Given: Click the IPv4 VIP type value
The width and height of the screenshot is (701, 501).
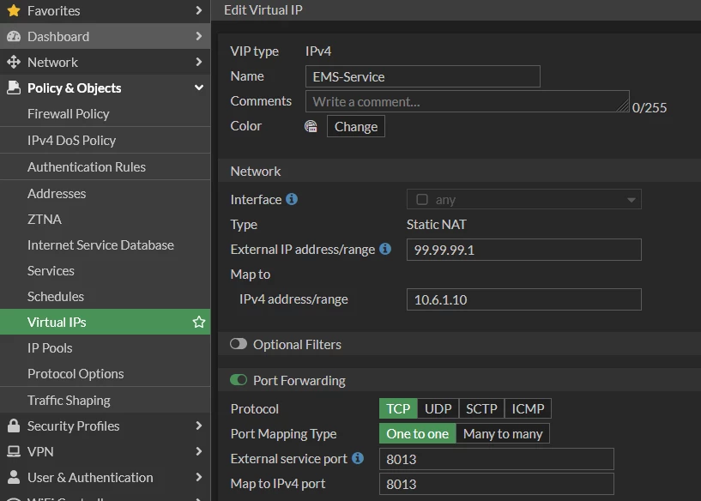Looking at the screenshot, I should [318, 51].
